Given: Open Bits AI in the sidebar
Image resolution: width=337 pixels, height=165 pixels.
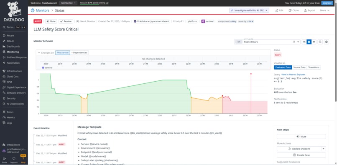Looking at the screenshot, I should click(x=10, y=41).
